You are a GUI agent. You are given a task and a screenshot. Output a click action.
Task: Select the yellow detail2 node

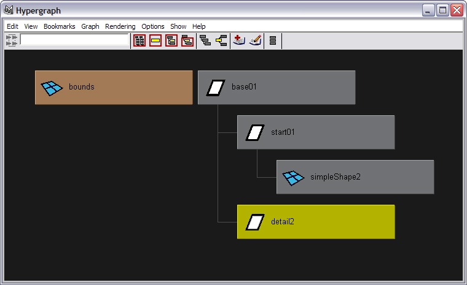(x=316, y=222)
